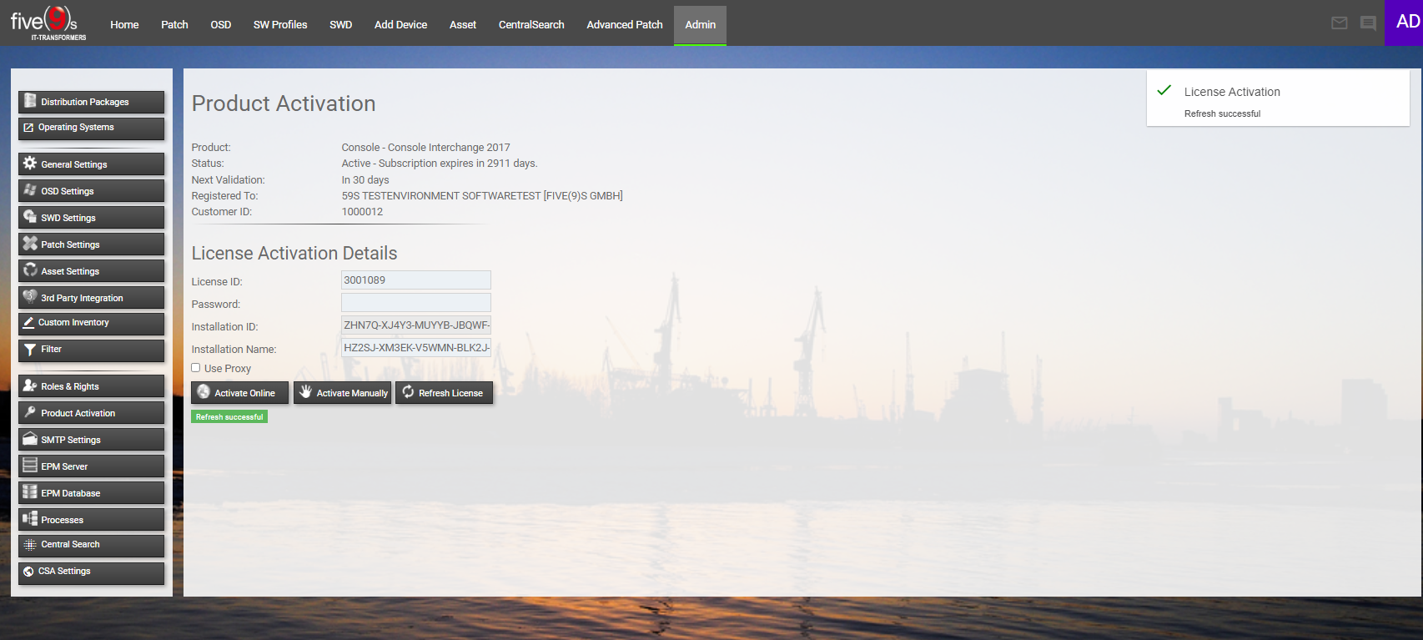Click the General Settings gear icon
The image size is (1423, 640).
click(30, 164)
